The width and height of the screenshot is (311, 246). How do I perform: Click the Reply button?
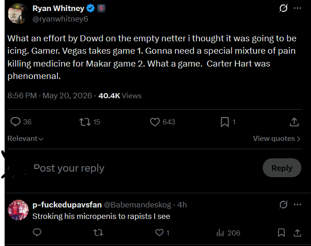(282, 168)
